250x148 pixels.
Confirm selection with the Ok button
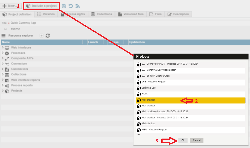183,140
